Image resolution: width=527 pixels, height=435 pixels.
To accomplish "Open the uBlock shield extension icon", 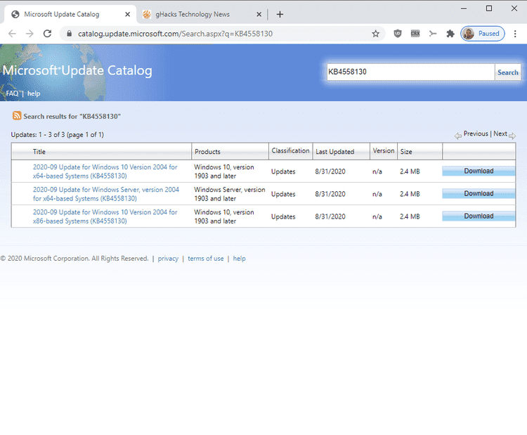I will pos(398,34).
